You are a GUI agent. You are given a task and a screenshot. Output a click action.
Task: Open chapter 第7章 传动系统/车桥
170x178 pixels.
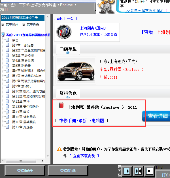coord(27,76)
